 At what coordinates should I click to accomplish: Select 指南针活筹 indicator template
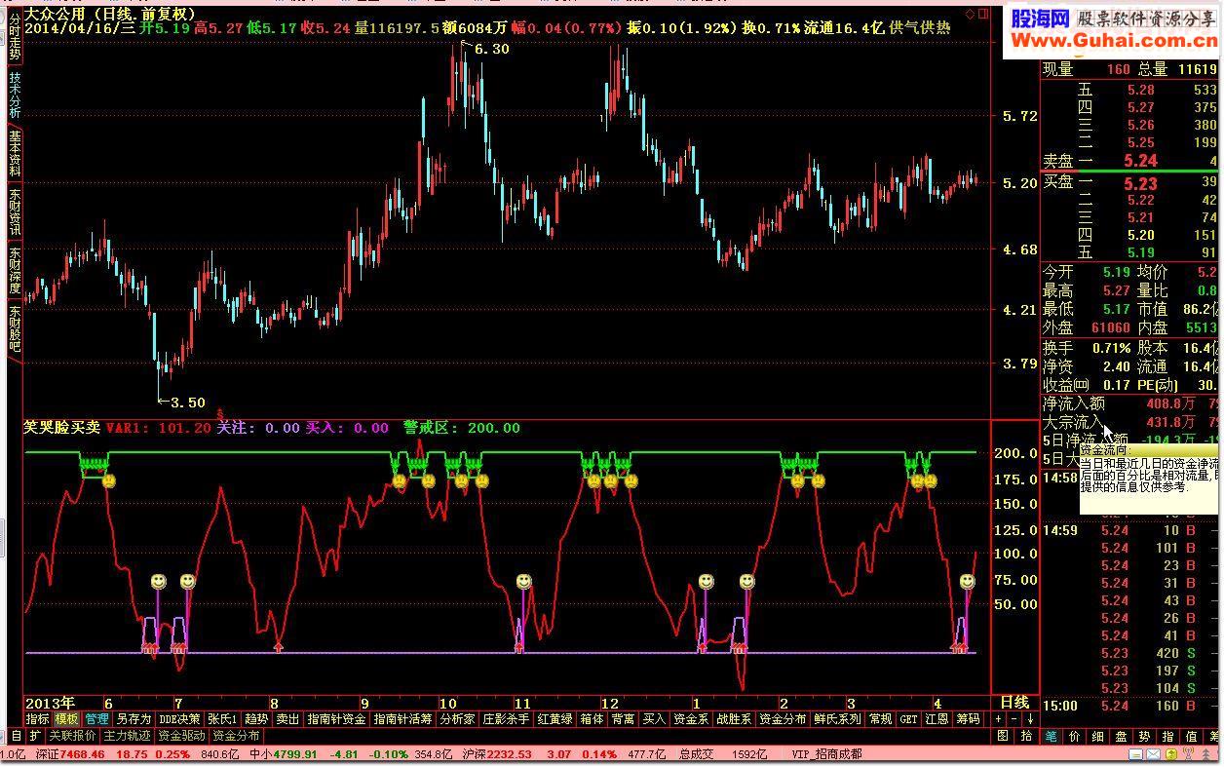[403, 719]
